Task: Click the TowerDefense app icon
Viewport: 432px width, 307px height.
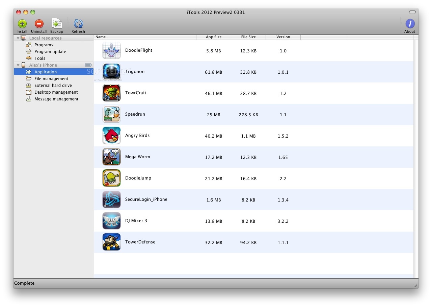Action: click(x=111, y=242)
